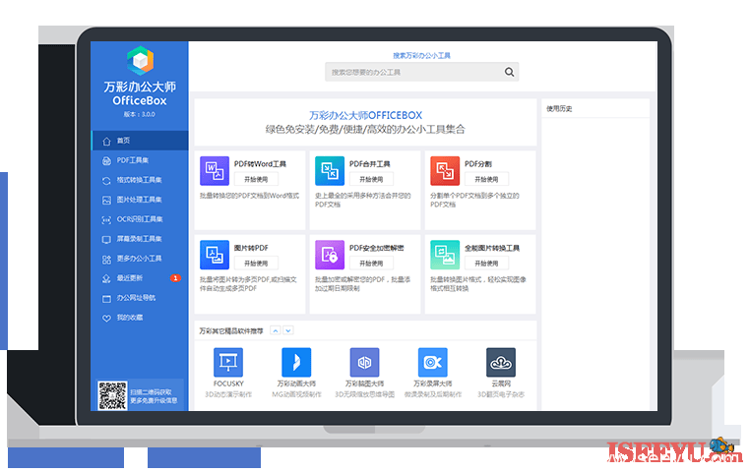Click the picture icon beside 图片处理工具集
The width and height of the screenshot is (749, 473).
106,200
